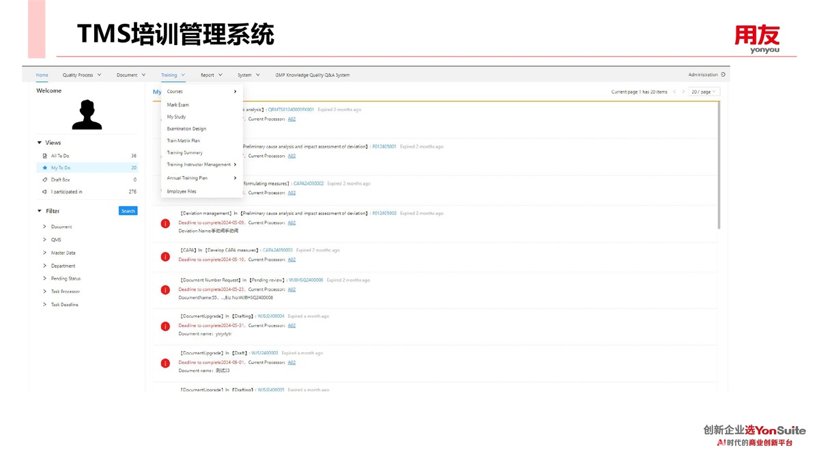This screenshot has height=461, width=819.
Task: Open the WJSJ2400004 document link
Action: (x=271, y=316)
